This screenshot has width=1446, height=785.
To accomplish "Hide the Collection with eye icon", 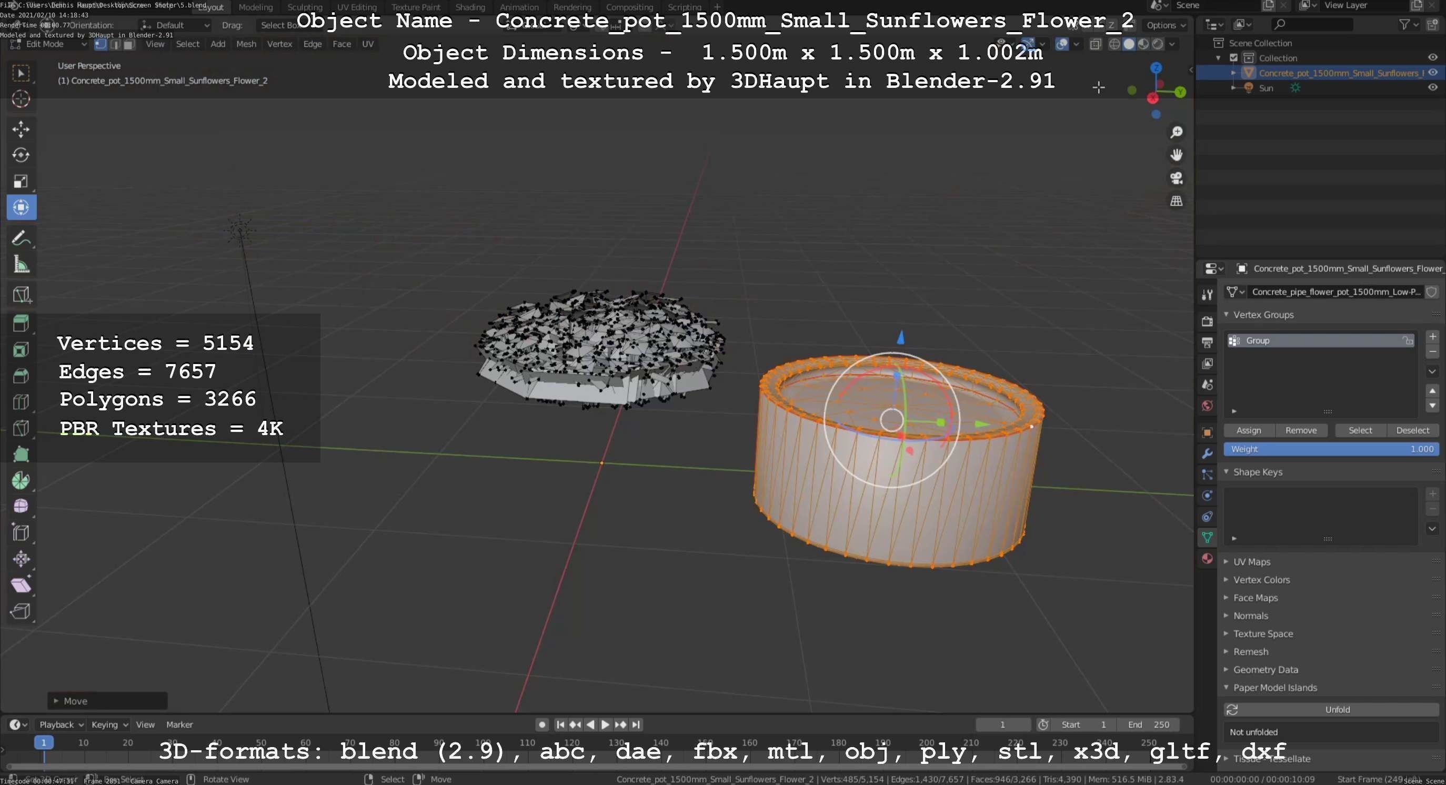I will tap(1432, 58).
